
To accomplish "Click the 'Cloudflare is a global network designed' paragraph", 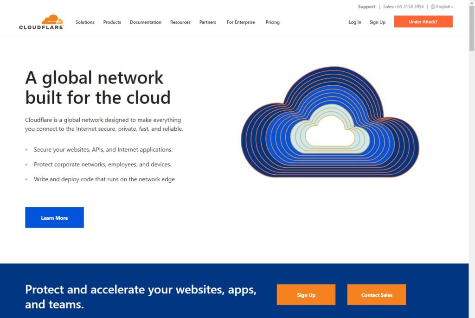I will tap(104, 125).
